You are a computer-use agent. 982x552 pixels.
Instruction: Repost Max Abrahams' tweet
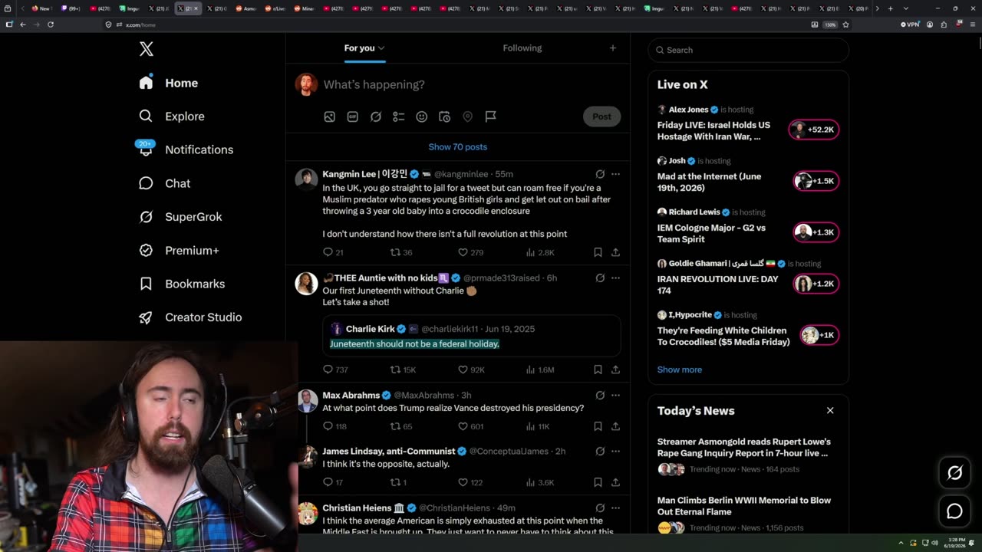pyautogui.click(x=395, y=426)
